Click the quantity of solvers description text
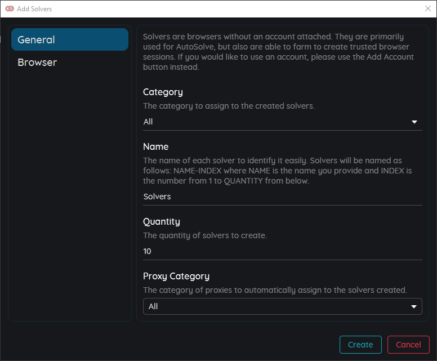 [205, 235]
